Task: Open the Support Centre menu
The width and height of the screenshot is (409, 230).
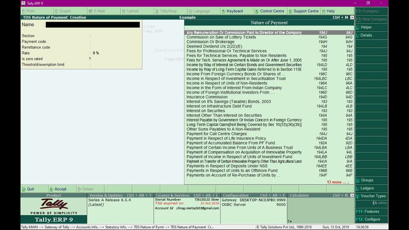Action: tap(304, 11)
